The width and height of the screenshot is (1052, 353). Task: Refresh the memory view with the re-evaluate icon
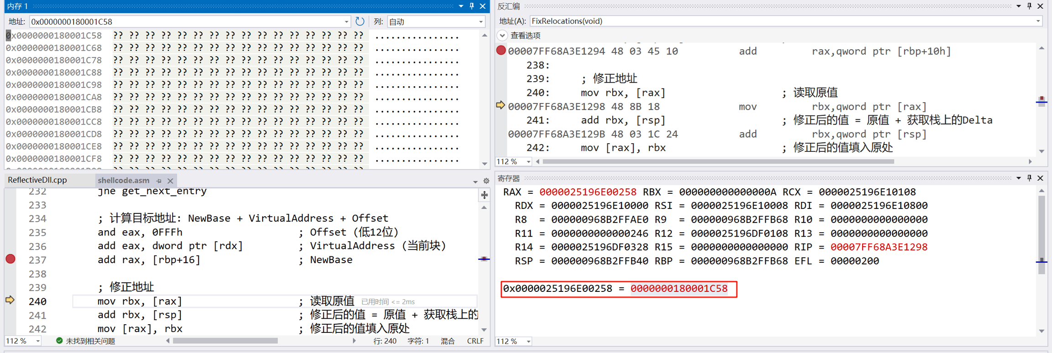coord(360,21)
